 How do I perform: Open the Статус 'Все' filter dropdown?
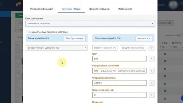(177, 47)
